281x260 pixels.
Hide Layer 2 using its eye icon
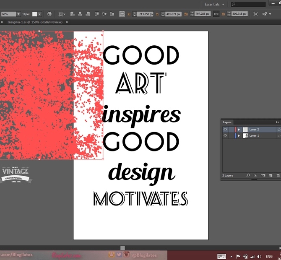tap(226, 130)
